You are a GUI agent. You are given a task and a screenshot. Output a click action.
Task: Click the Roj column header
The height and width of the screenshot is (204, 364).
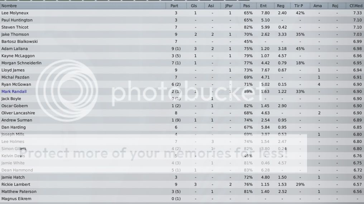[x=335, y=6]
